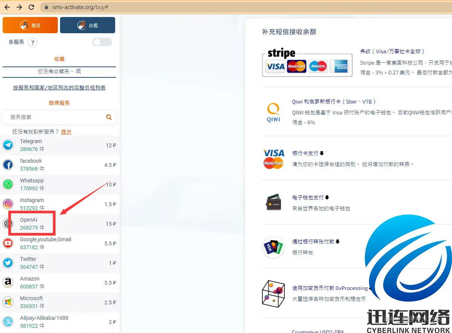This screenshot has height=333, width=452.
Task: Select the Twitter service icon
Action: coord(8,263)
